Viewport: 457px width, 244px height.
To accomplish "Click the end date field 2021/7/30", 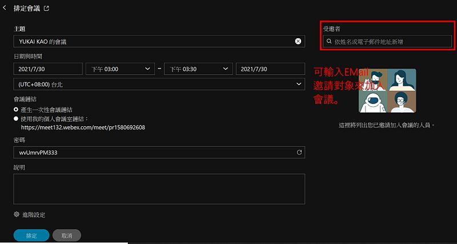I will (270, 69).
